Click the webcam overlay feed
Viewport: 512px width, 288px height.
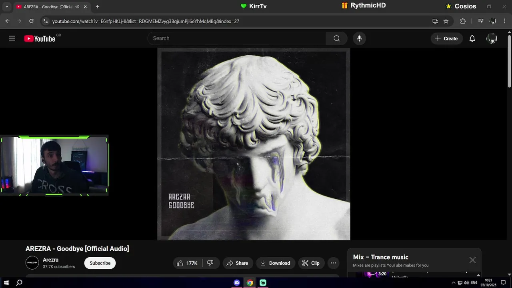54,166
